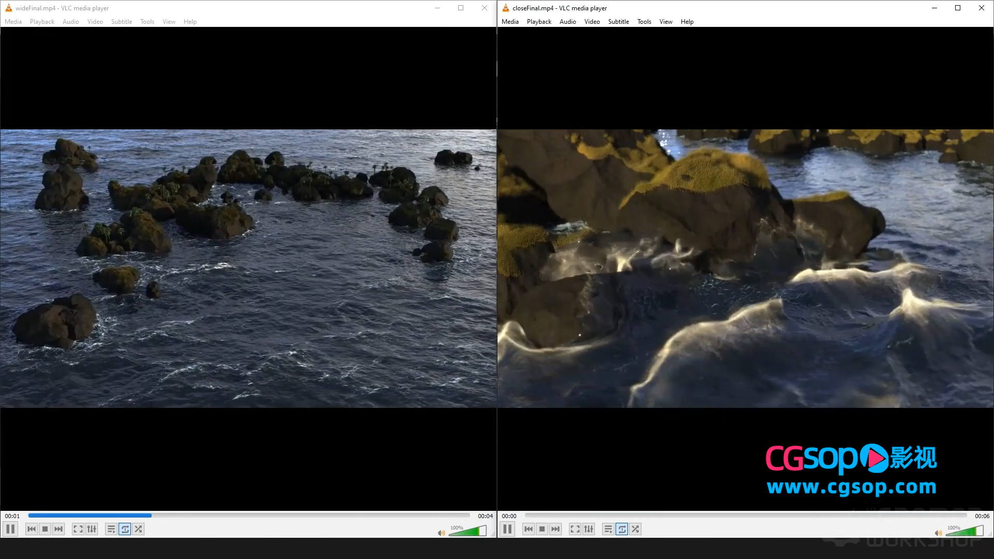The width and height of the screenshot is (994, 559).
Task: Stop playback in wideFinal.mp4 player
Action: (45, 529)
